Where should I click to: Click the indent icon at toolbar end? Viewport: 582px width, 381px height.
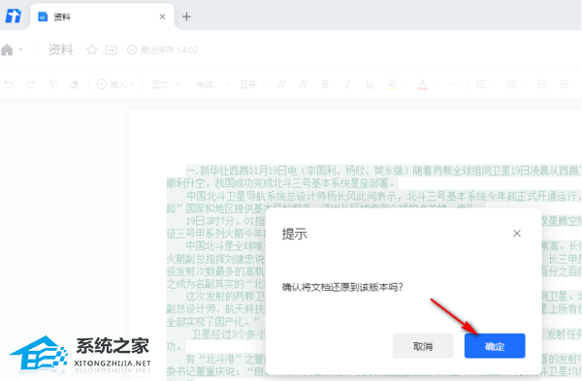point(565,84)
